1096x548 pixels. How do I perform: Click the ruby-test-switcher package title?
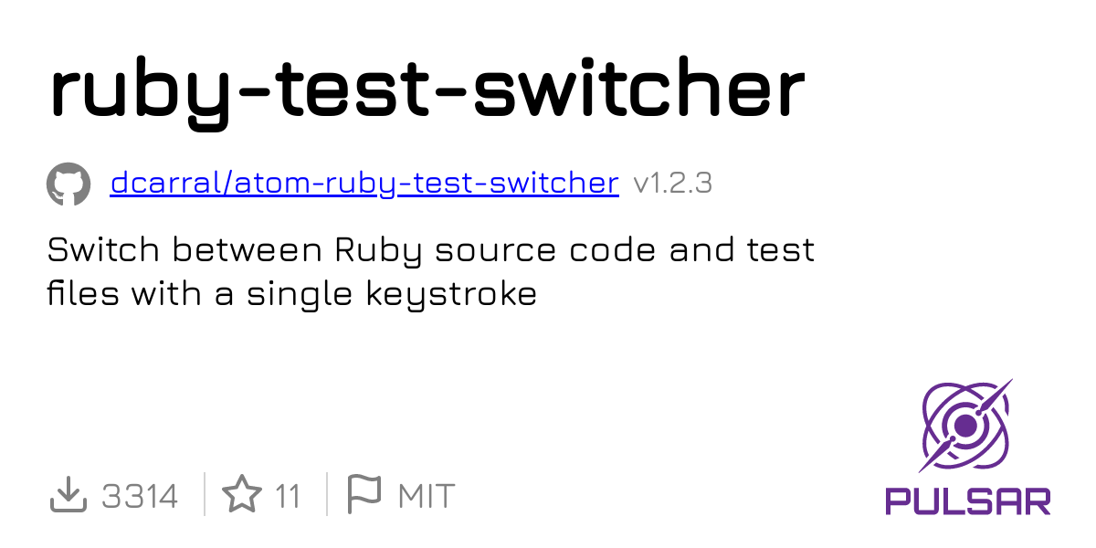pos(427,92)
